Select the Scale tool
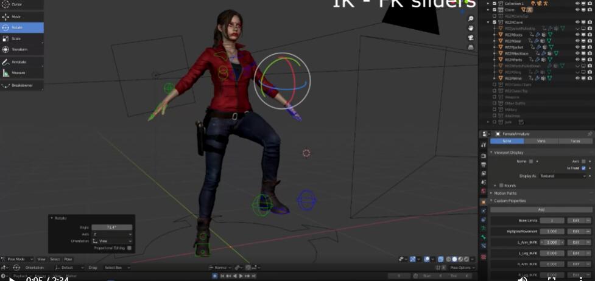Viewport: 595px width, 281px height. pos(22,39)
